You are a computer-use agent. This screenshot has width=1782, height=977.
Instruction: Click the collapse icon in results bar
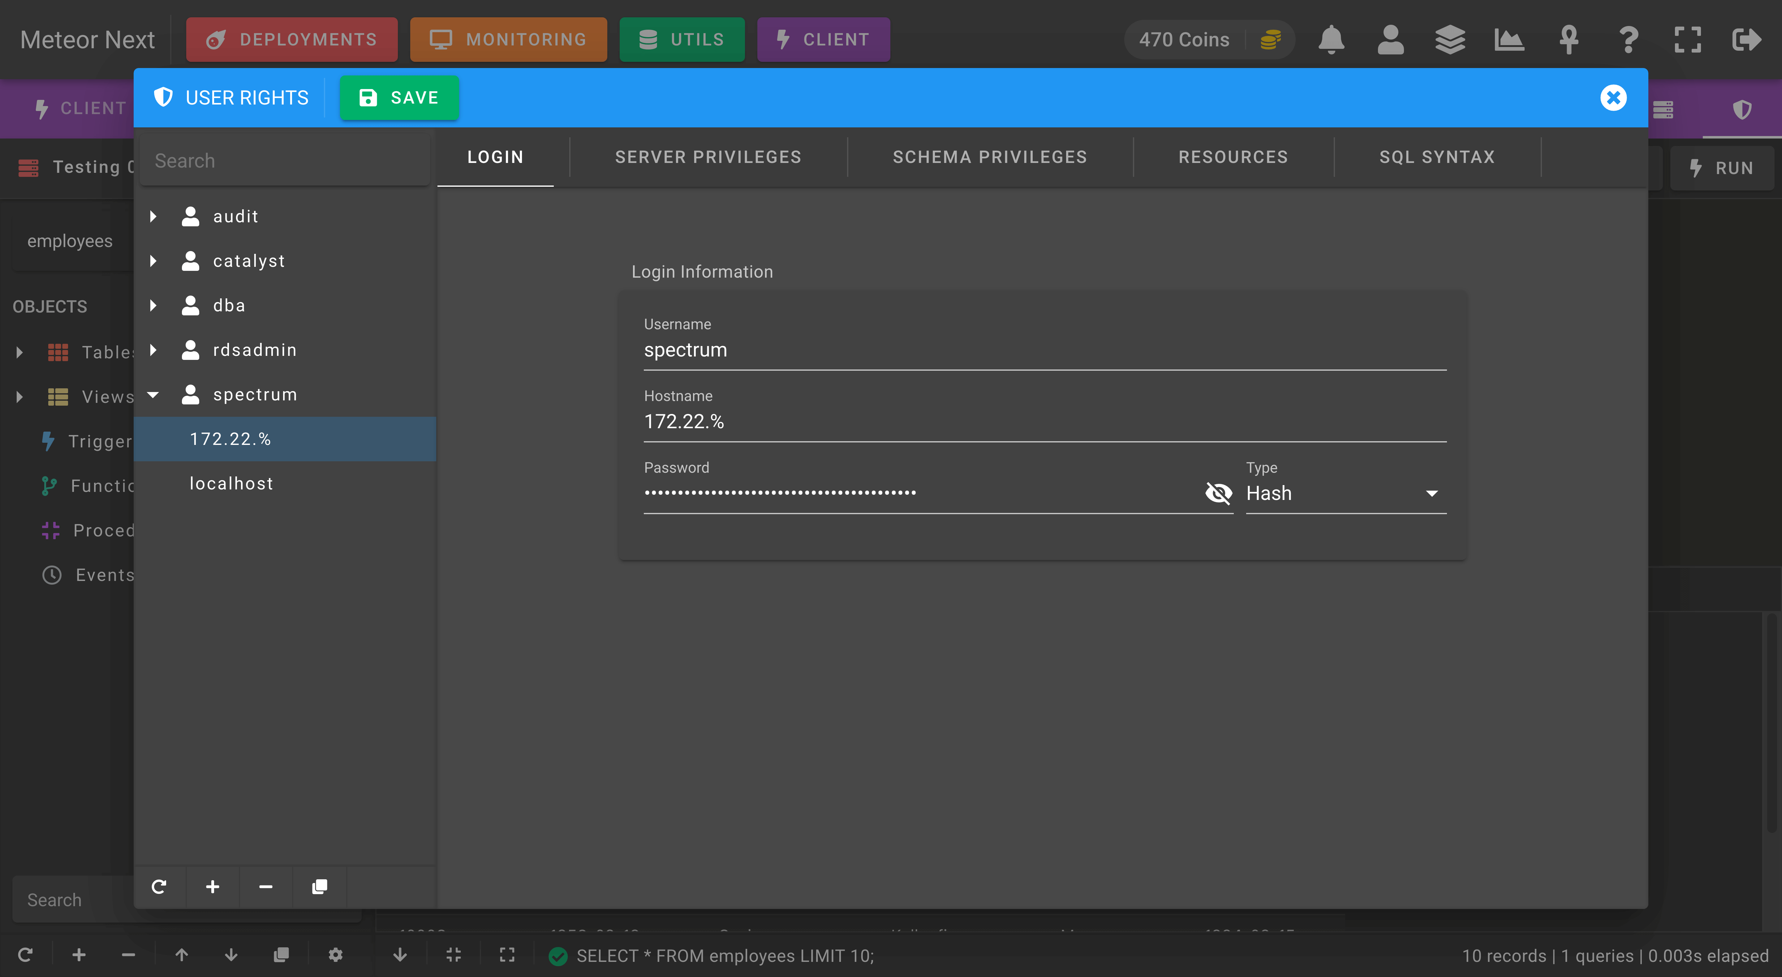(x=454, y=955)
